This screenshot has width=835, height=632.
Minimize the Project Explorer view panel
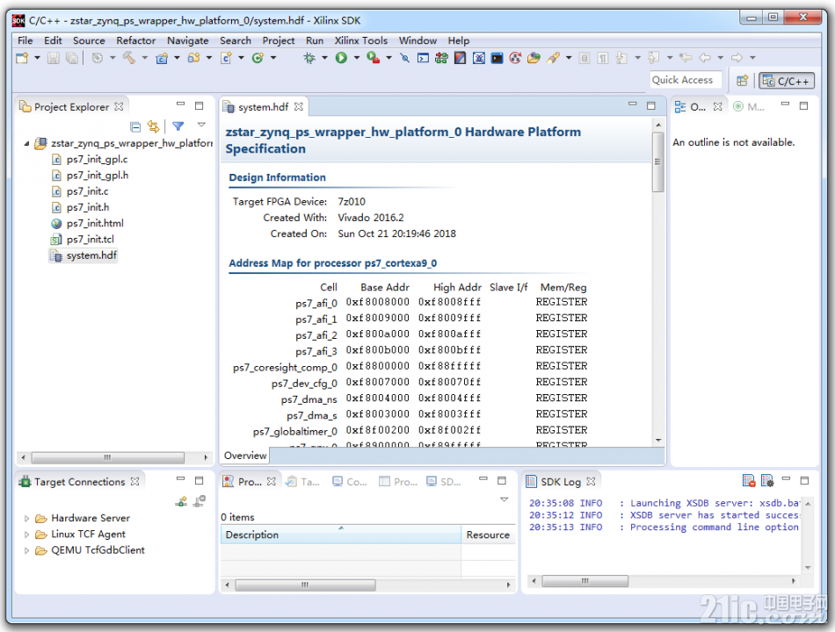point(180,104)
